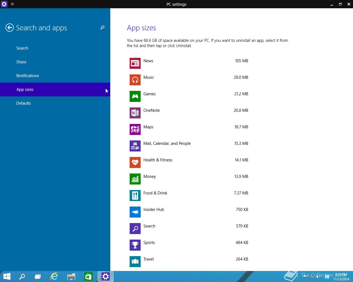Select the Sports trophy icon
The width and height of the screenshot is (353, 282).
click(135, 245)
